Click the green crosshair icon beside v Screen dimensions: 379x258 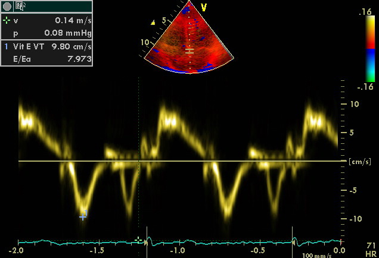7,20
